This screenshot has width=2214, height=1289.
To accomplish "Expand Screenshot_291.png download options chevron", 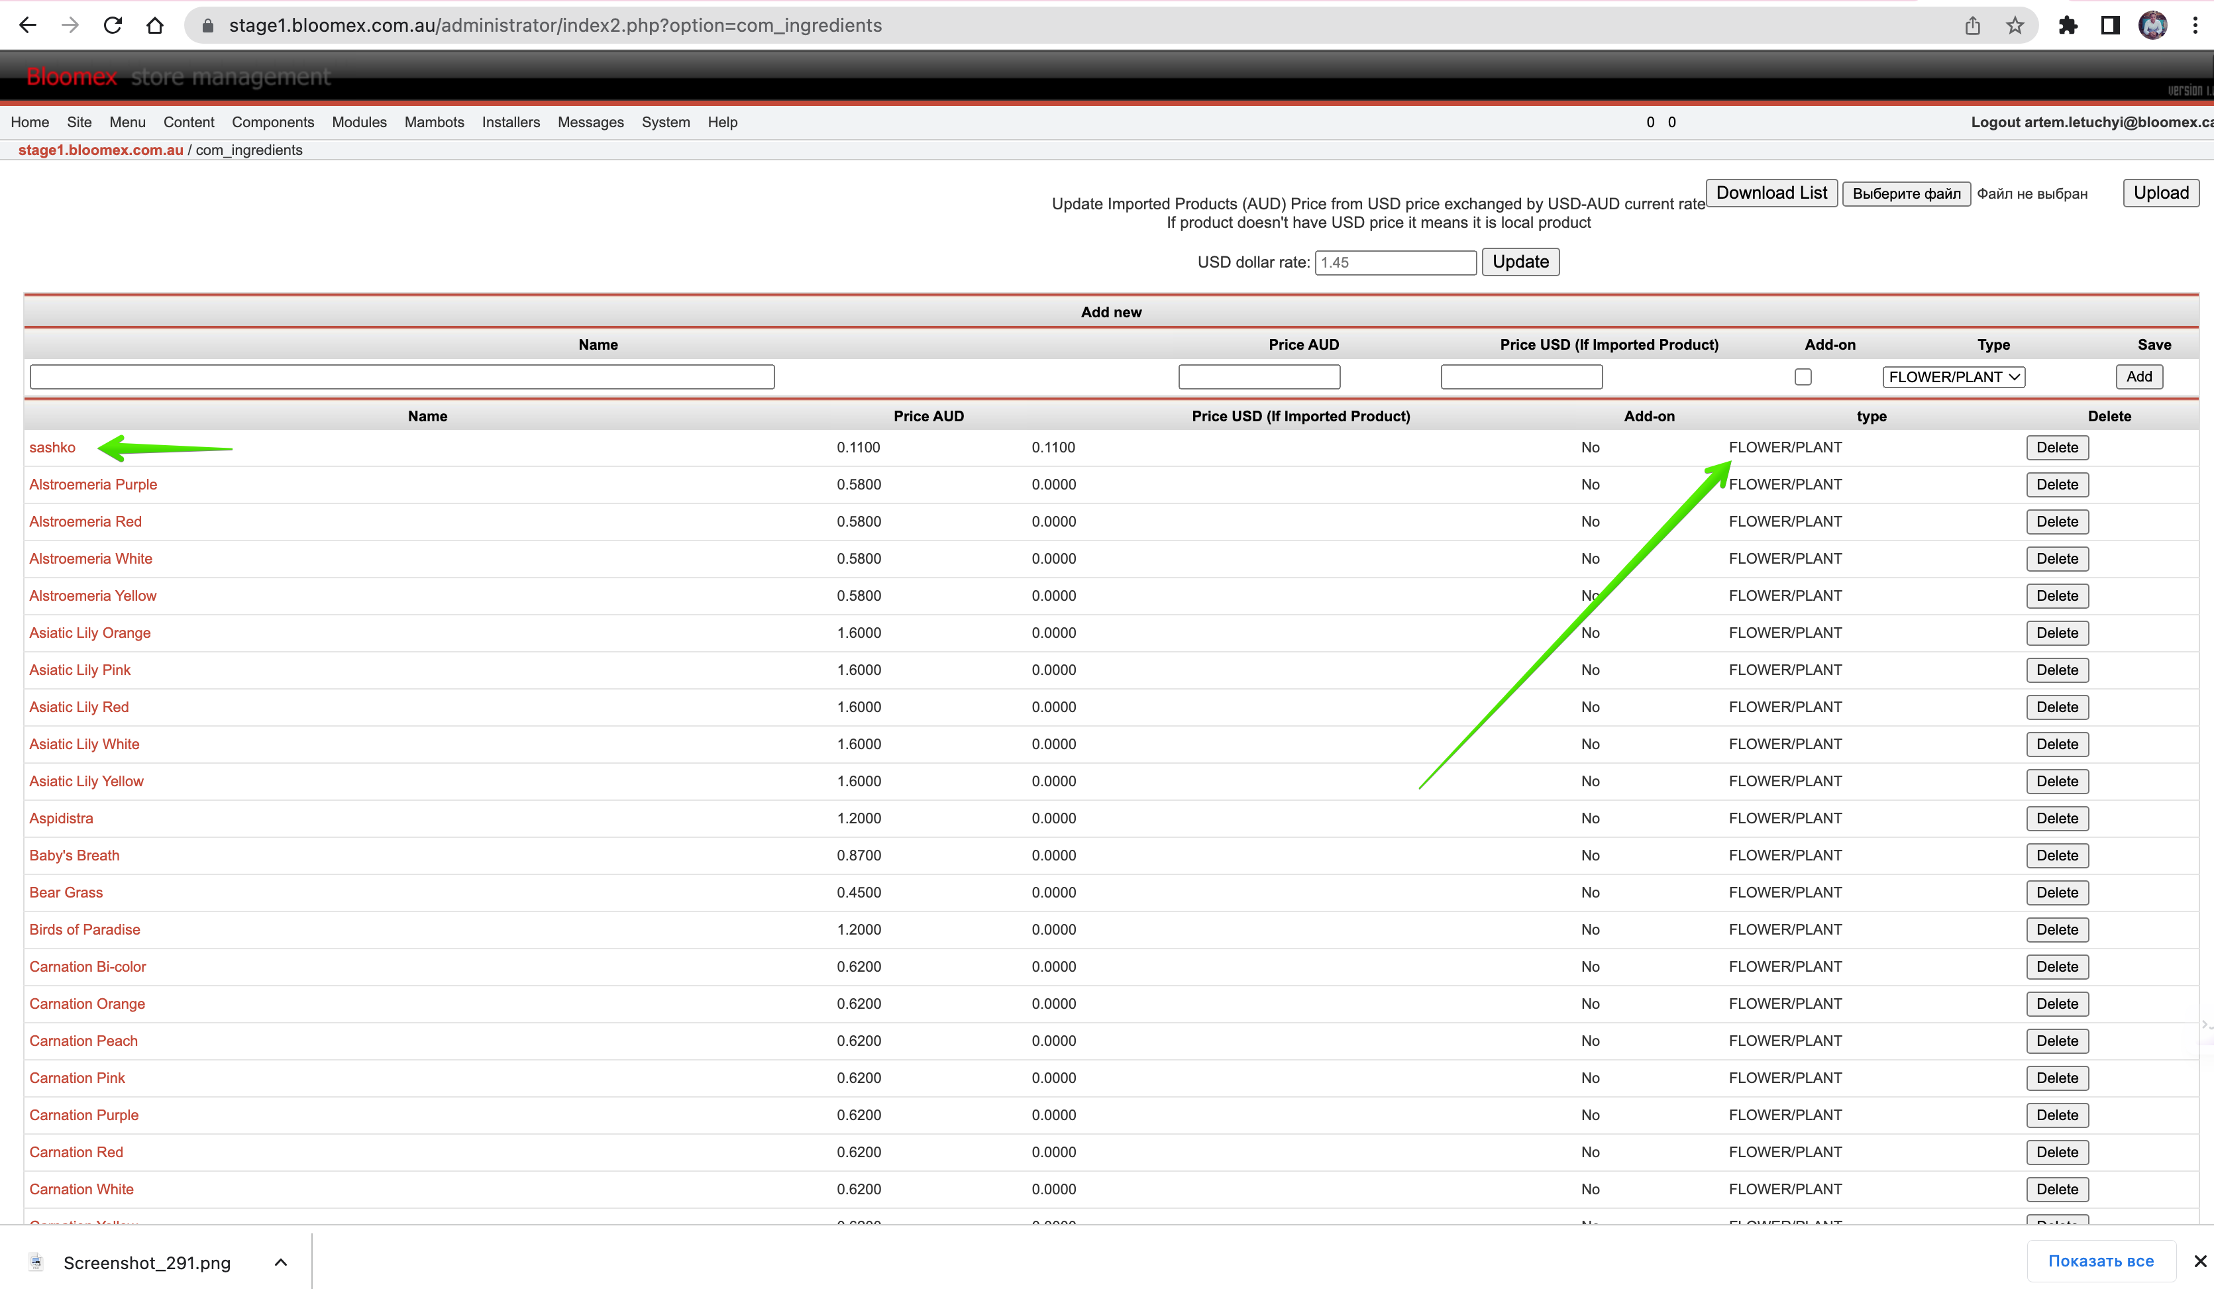I will tap(280, 1262).
